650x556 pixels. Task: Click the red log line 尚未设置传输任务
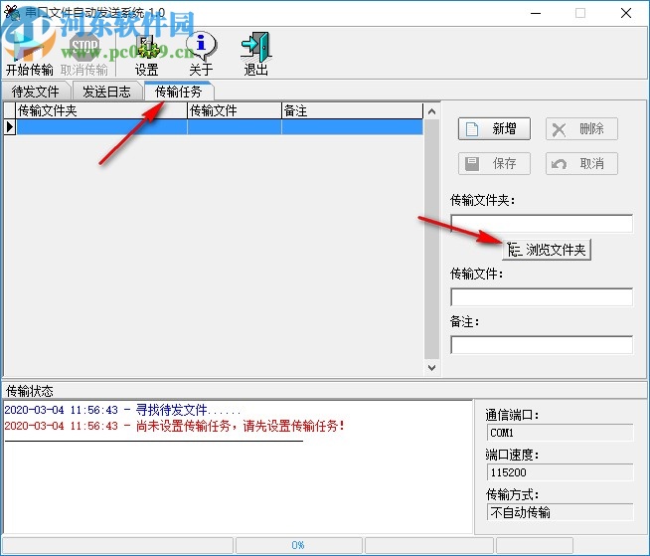(174, 426)
